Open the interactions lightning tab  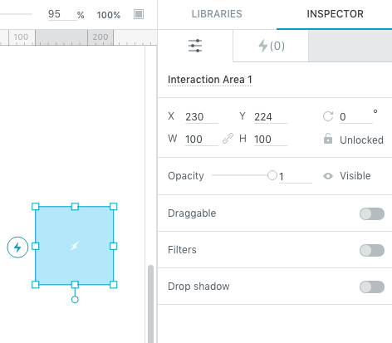271,46
